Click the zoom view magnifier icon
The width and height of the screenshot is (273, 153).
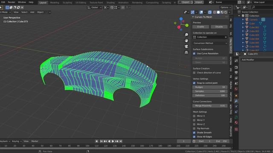(186, 35)
